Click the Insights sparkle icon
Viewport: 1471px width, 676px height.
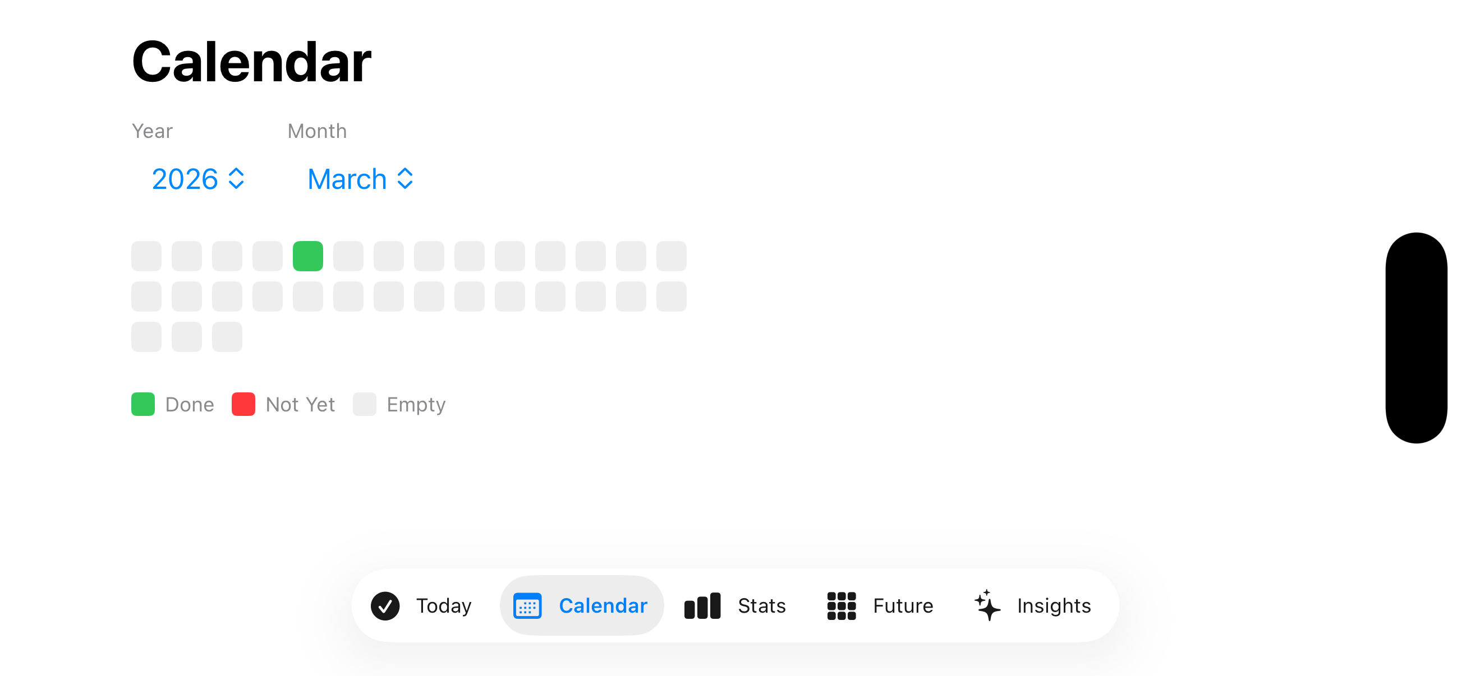[x=987, y=605]
